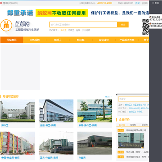162x162 pixels.
Task: Open the palm-tree factory job photo
Action: pyautogui.click(x=94, y=111)
